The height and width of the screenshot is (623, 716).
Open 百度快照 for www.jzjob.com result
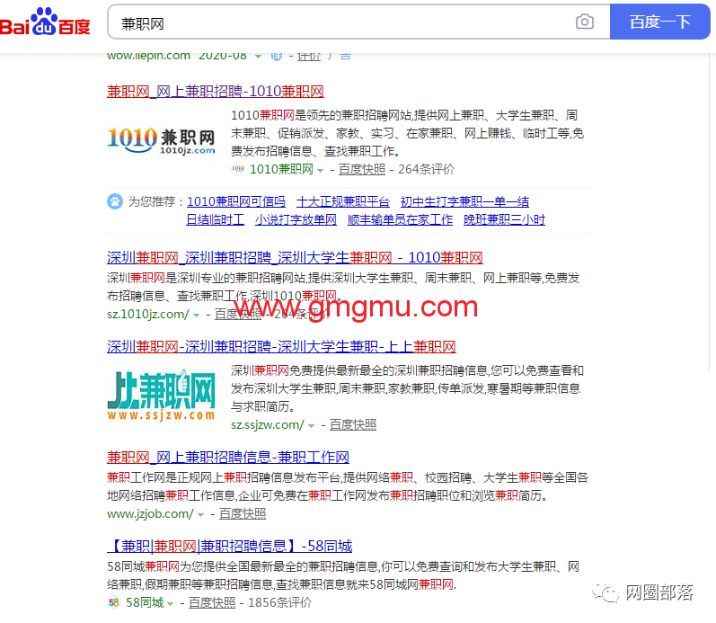click(243, 514)
